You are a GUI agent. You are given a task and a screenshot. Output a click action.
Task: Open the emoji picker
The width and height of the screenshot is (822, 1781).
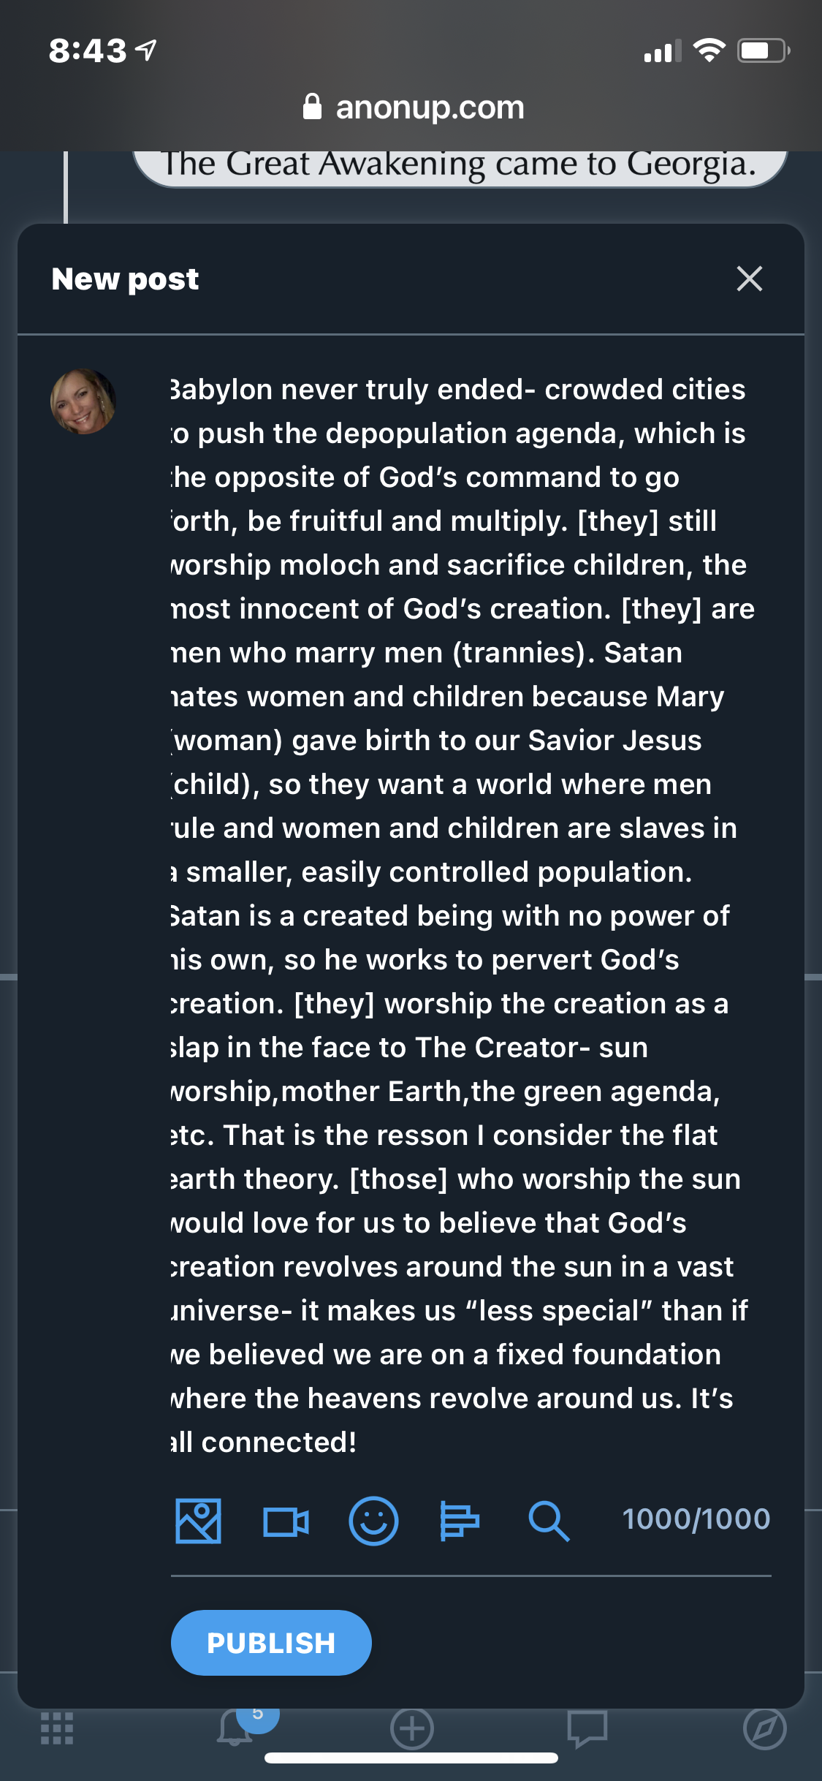coord(373,1521)
